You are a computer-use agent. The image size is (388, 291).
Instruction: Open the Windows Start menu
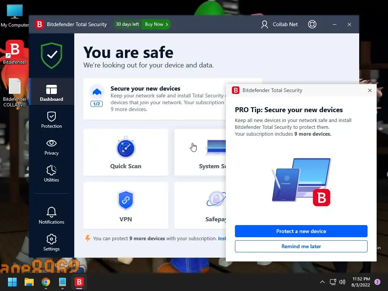13,282
